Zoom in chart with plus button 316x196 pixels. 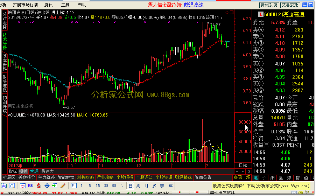point(237,171)
